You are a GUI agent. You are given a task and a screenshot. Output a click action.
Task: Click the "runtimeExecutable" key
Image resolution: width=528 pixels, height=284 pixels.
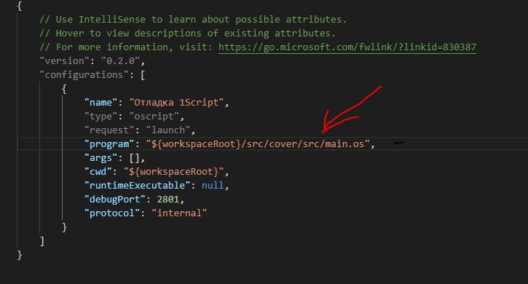coord(137,185)
